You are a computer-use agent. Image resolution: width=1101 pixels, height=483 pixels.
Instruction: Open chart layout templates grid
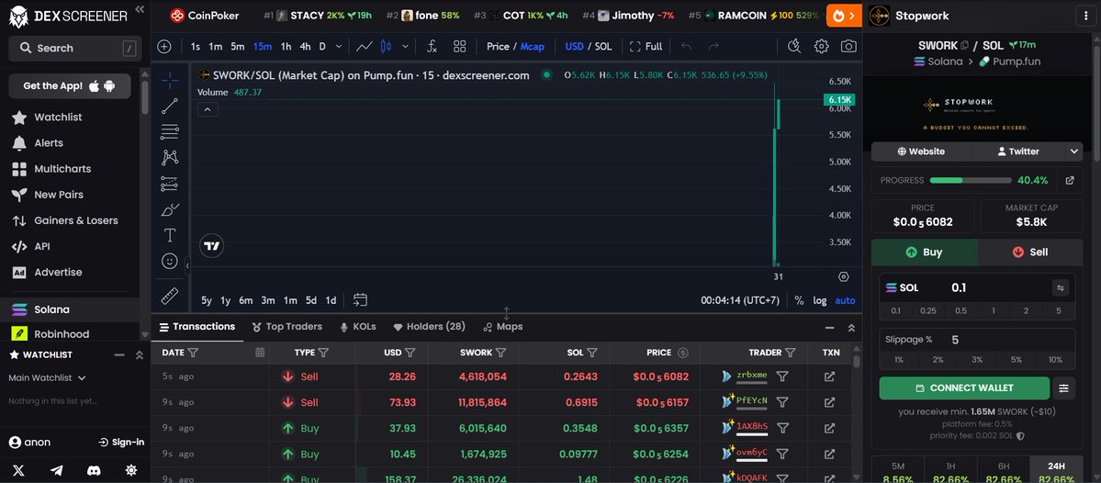pos(460,46)
